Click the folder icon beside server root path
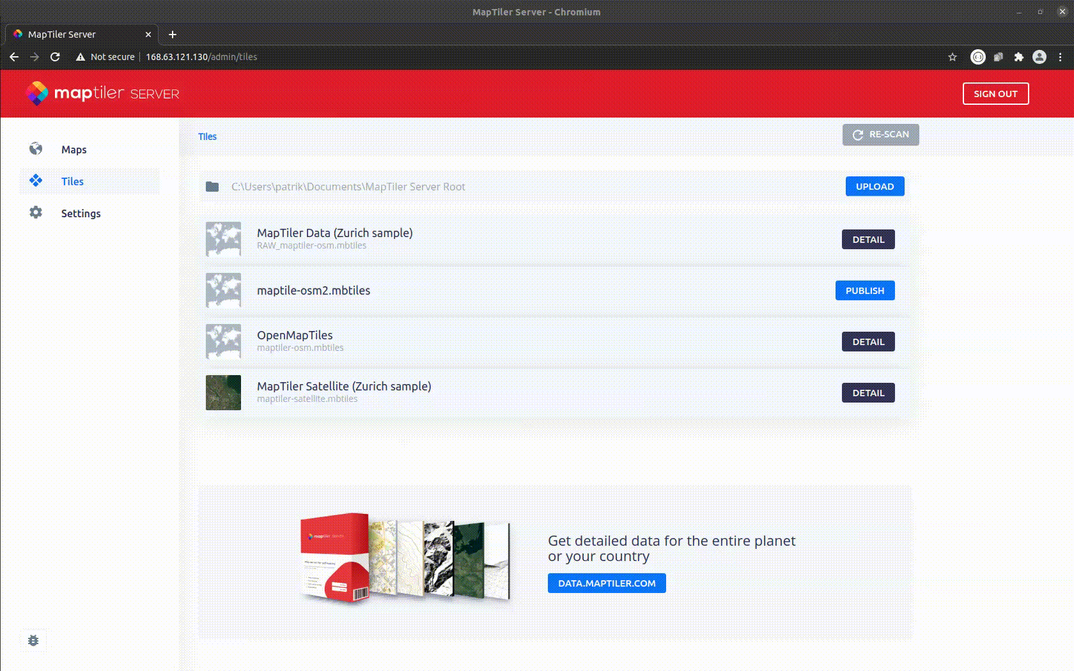This screenshot has height=671, width=1074. click(x=212, y=187)
